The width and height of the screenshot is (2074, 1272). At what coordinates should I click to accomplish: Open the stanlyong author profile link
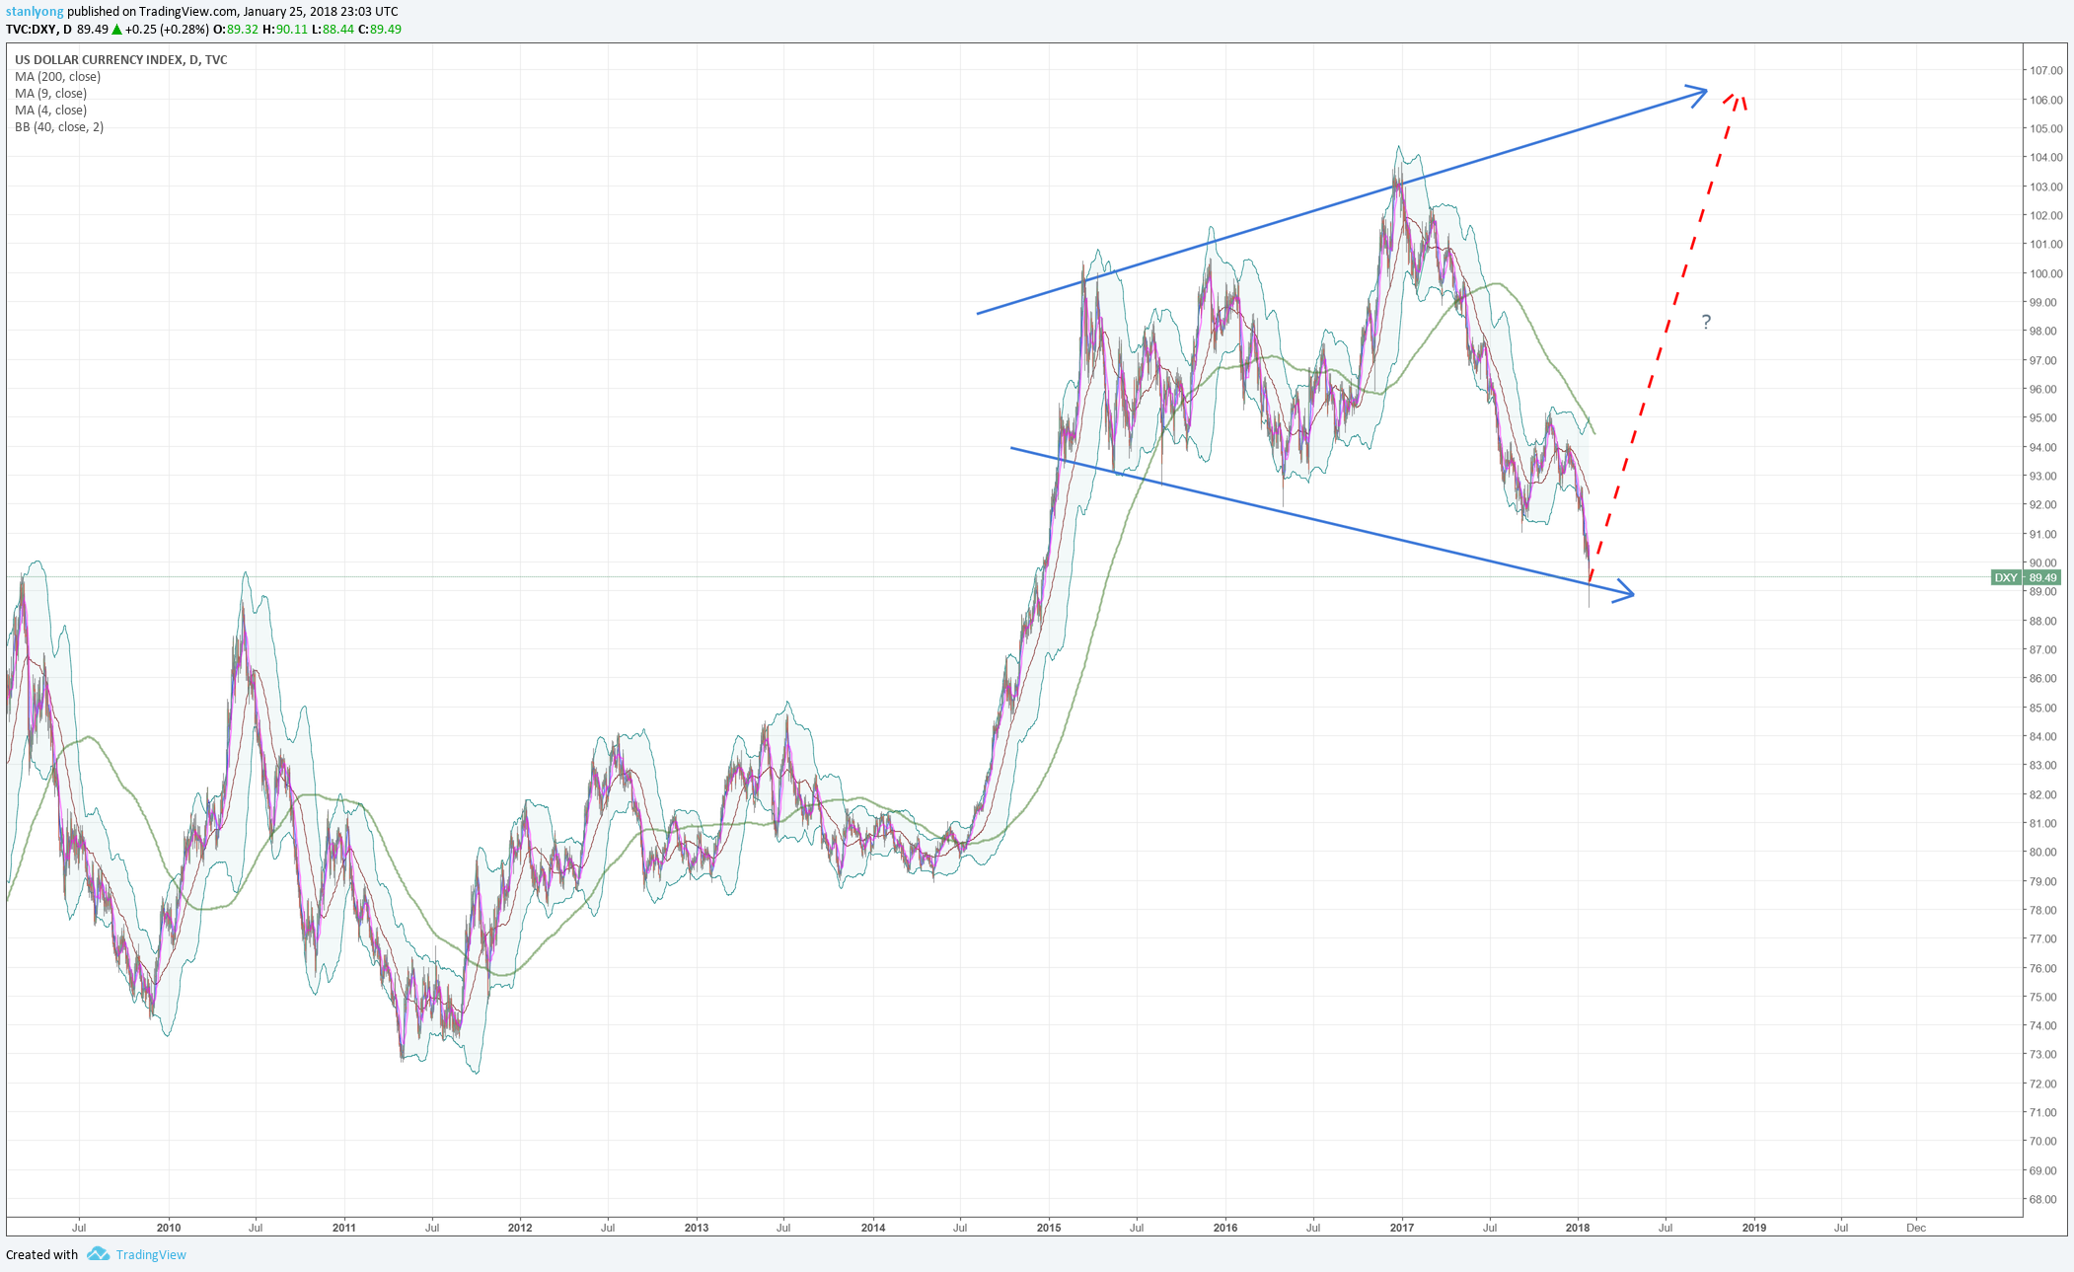click(x=35, y=11)
